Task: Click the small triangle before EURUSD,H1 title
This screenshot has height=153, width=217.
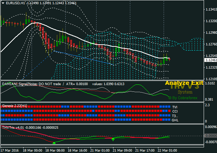Action: 3,3
